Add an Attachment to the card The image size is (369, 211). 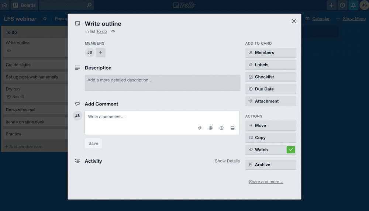[270, 101]
